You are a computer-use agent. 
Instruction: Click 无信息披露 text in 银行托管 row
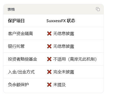point(64,46)
